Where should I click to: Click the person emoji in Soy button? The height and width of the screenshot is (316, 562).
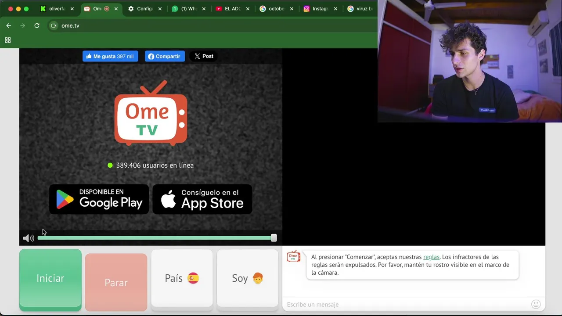258,278
